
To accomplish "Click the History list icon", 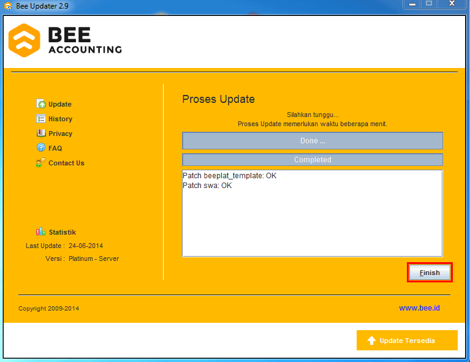I will 41,119.
